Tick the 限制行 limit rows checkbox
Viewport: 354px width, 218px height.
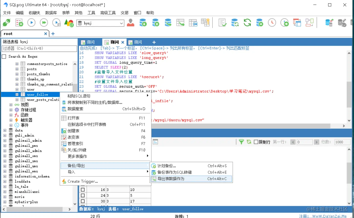point(256,142)
